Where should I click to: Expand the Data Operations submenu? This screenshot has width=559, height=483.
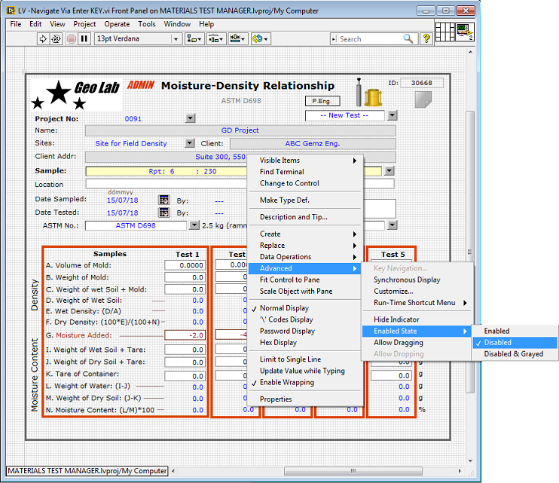pos(305,257)
